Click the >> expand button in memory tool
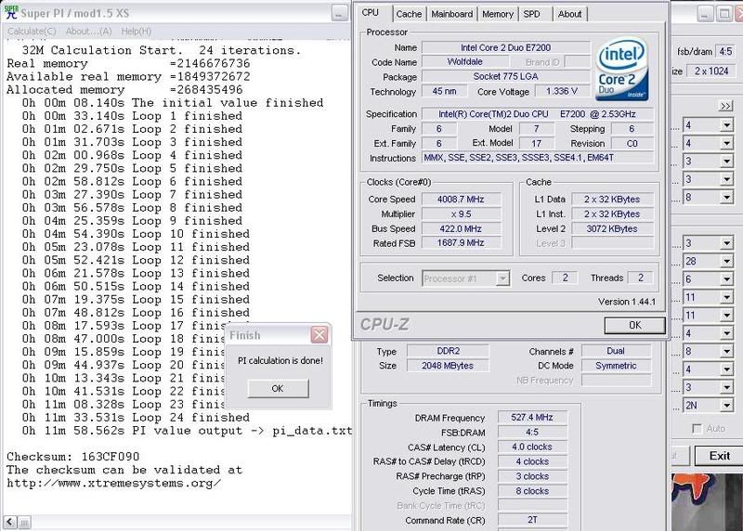The image size is (743, 531). 726,107
